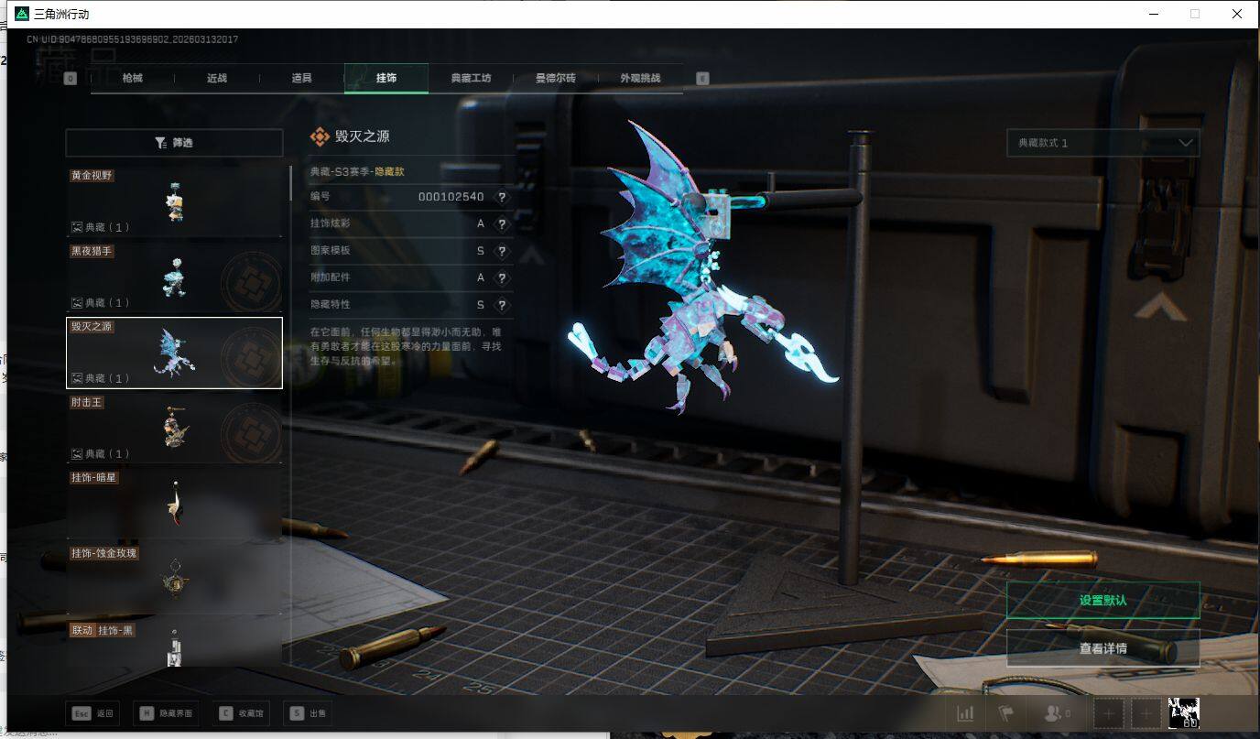Click the 设置默认 button
Viewport: 1260px width, 739px height.
click(1102, 601)
